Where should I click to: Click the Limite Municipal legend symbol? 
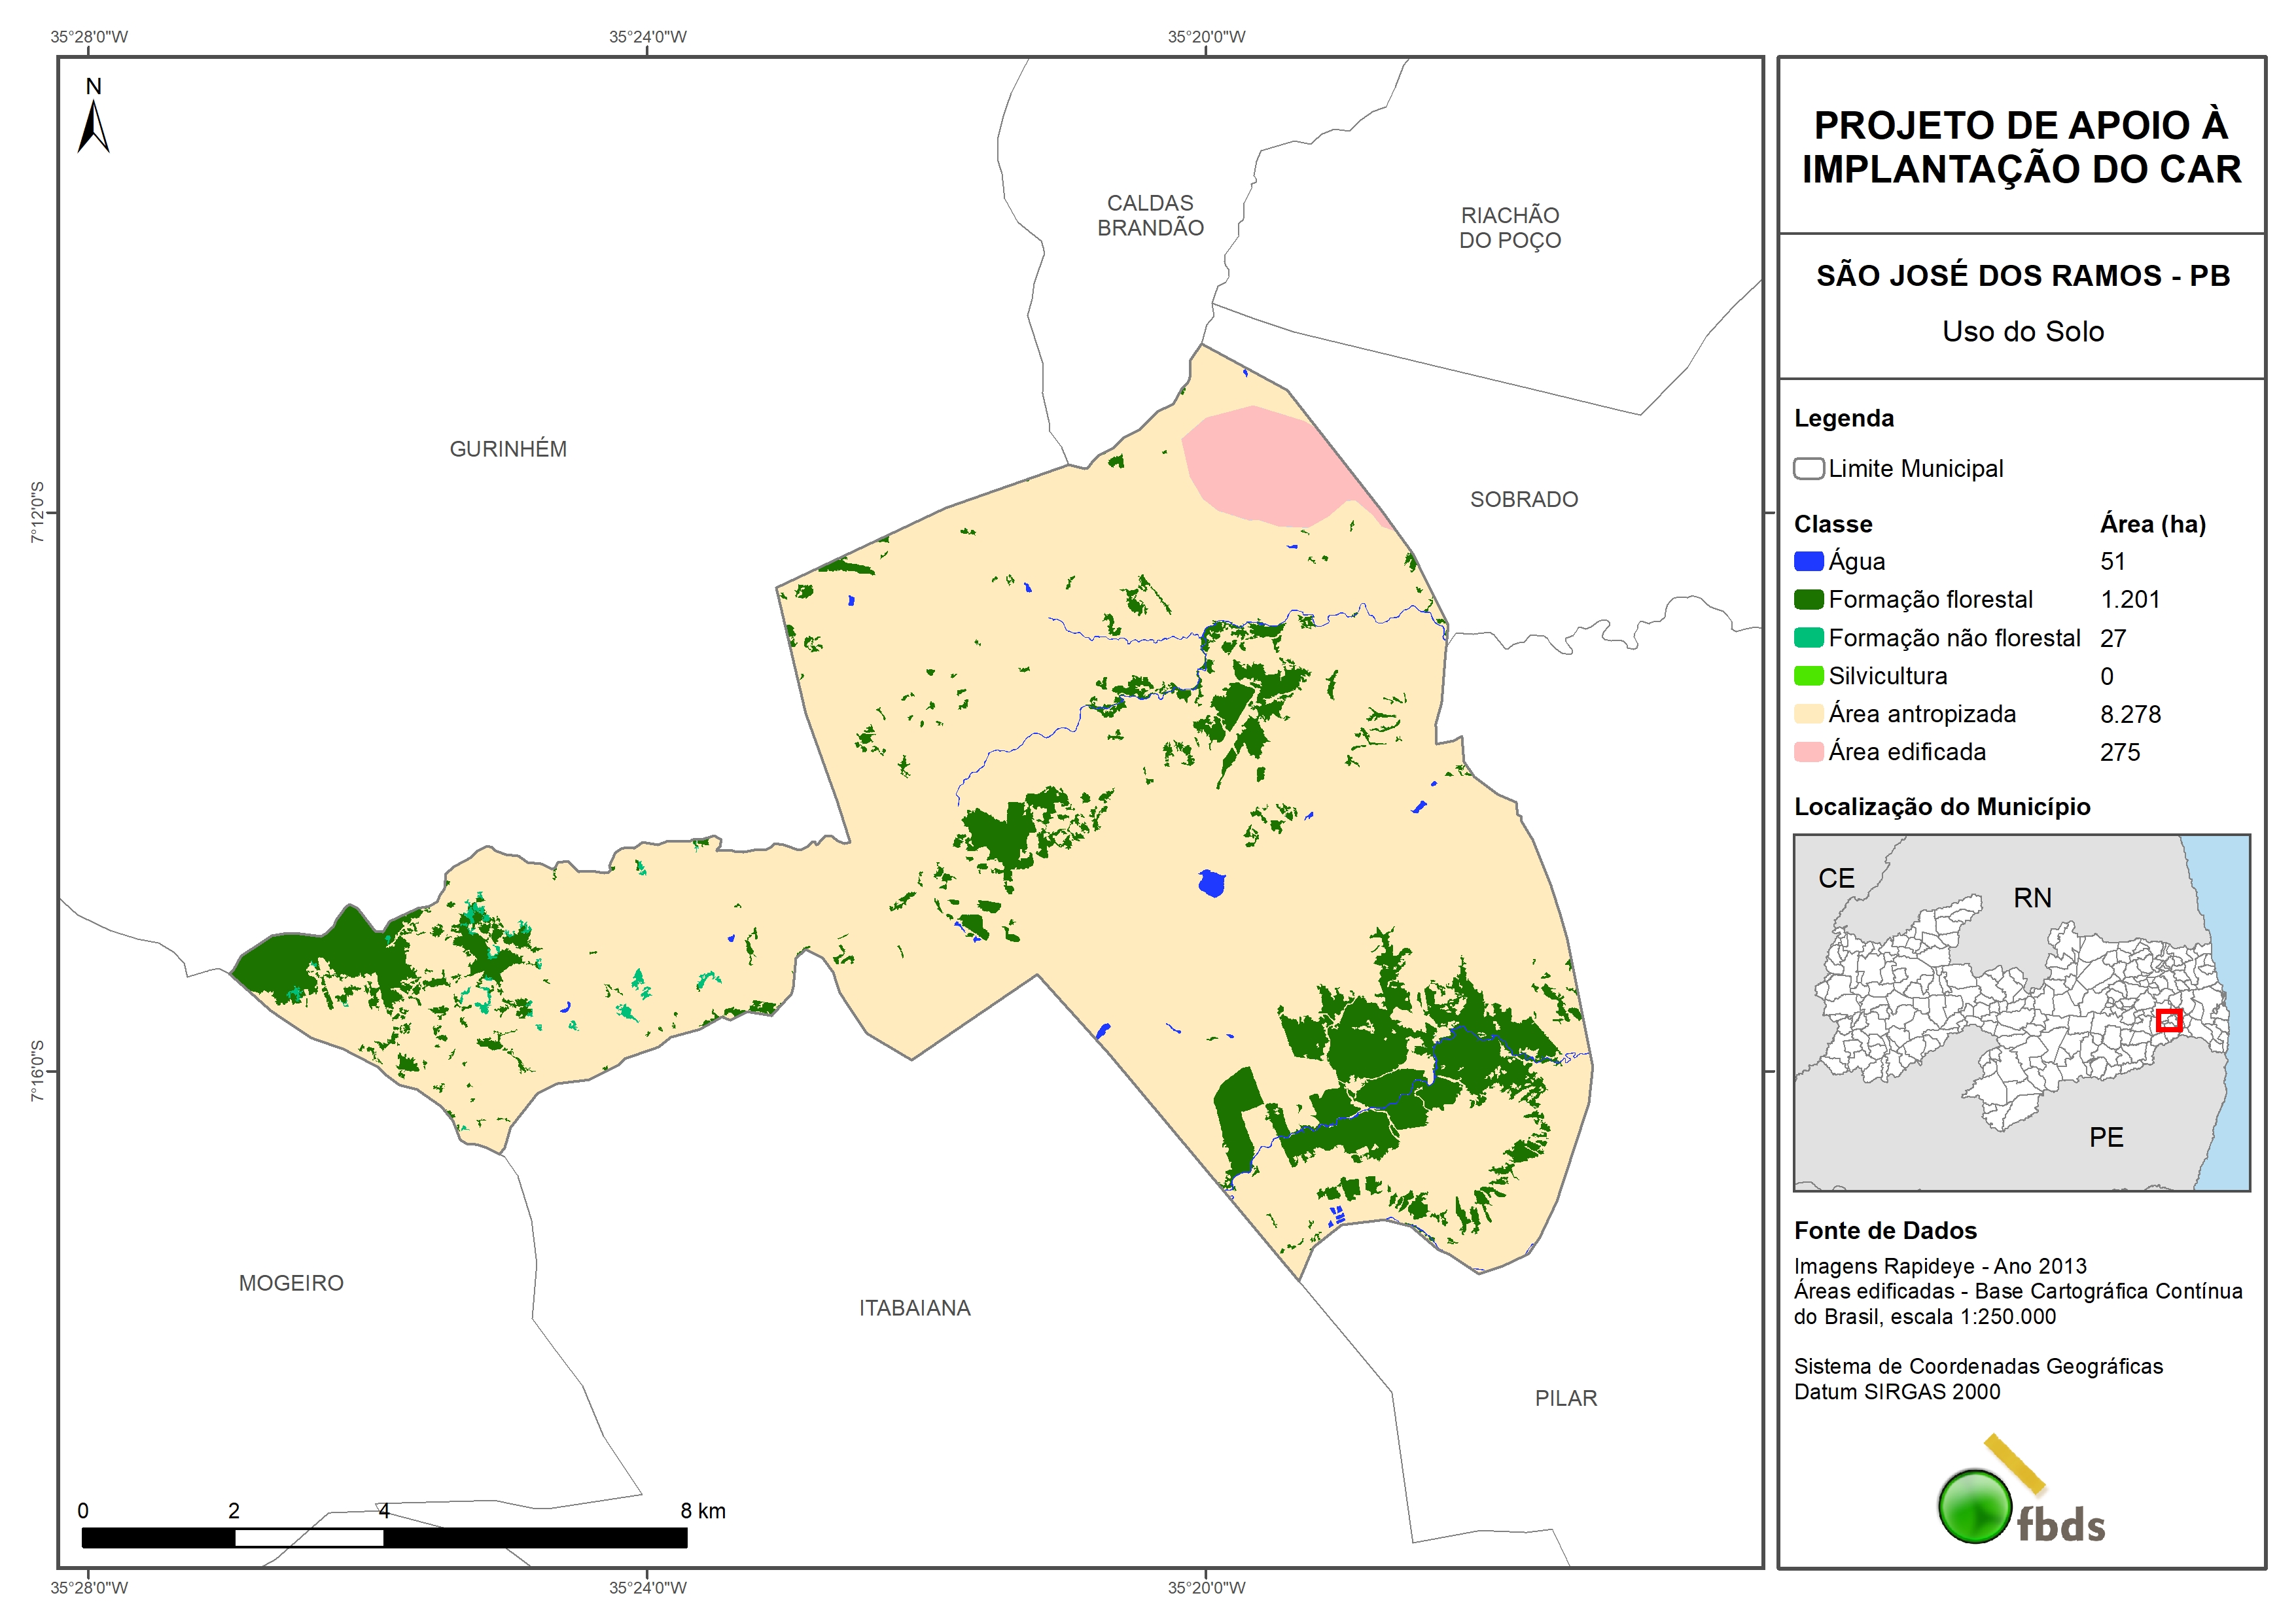coord(1808,468)
